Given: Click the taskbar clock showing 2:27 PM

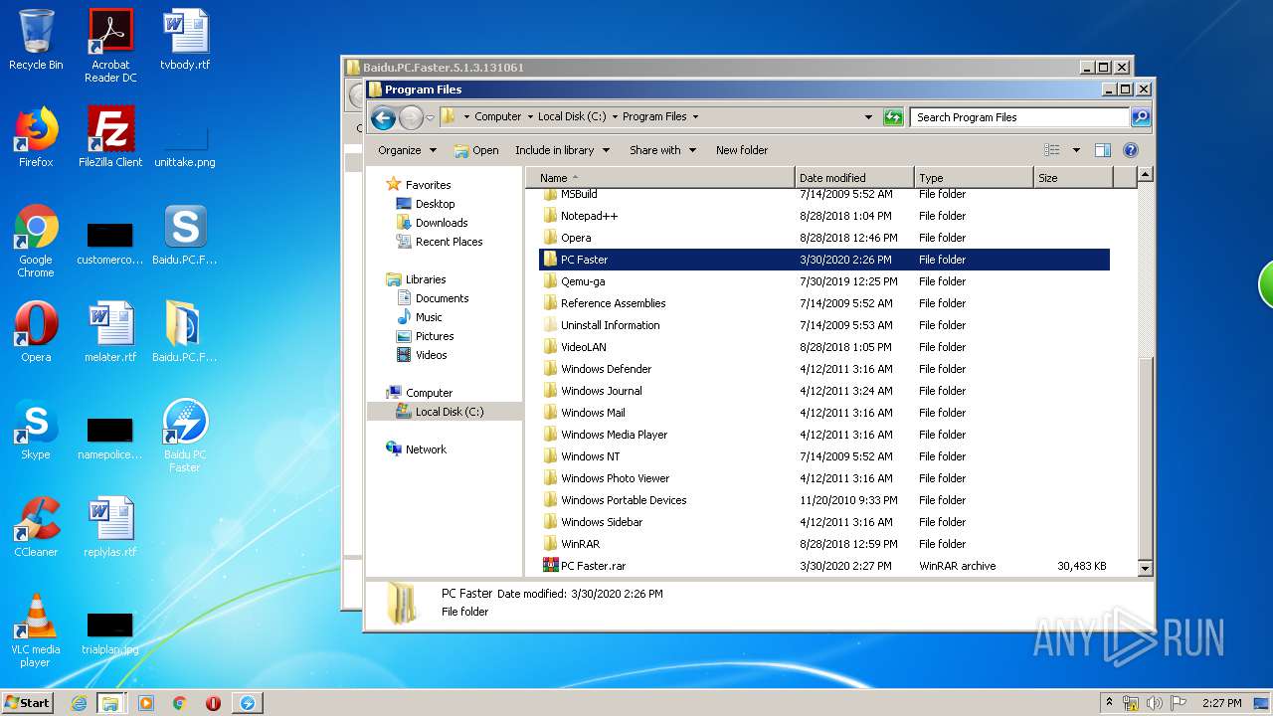Looking at the screenshot, I should [x=1221, y=703].
